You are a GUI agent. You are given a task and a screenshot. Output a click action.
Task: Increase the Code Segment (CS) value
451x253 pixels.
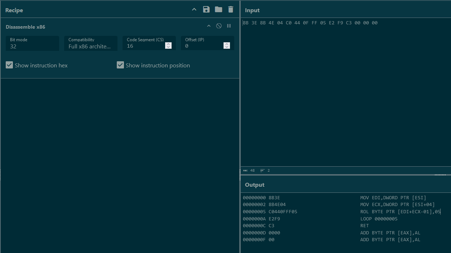pyautogui.click(x=168, y=44)
